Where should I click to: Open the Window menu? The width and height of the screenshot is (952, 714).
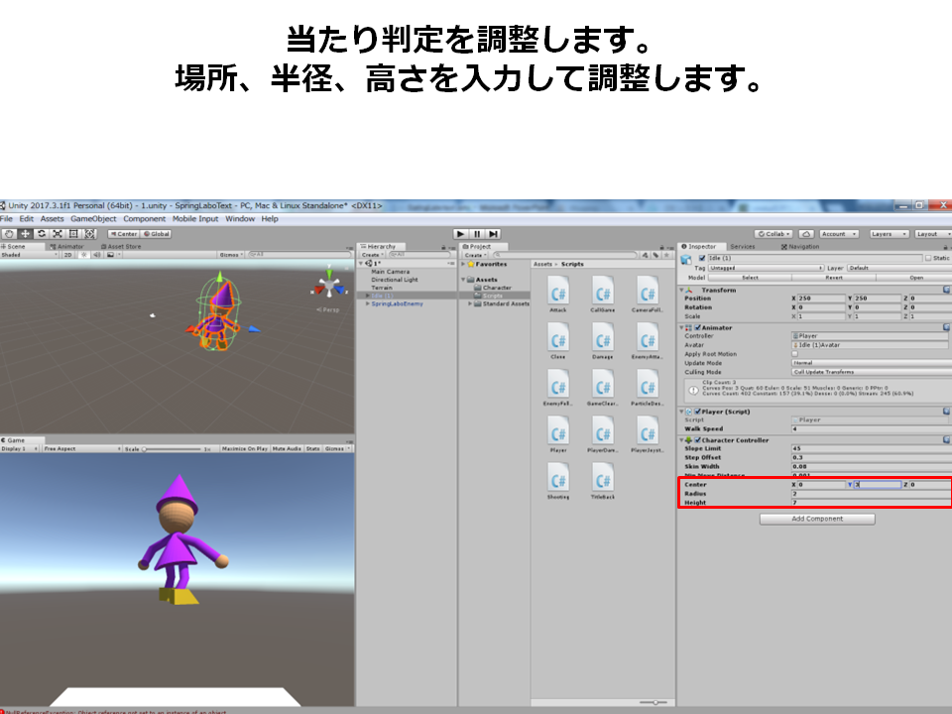[240, 219]
